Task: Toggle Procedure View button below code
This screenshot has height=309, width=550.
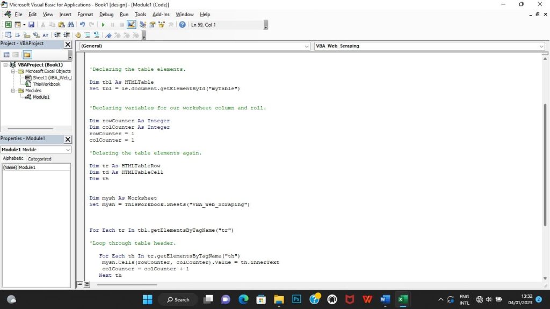Action: click(x=79, y=284)
